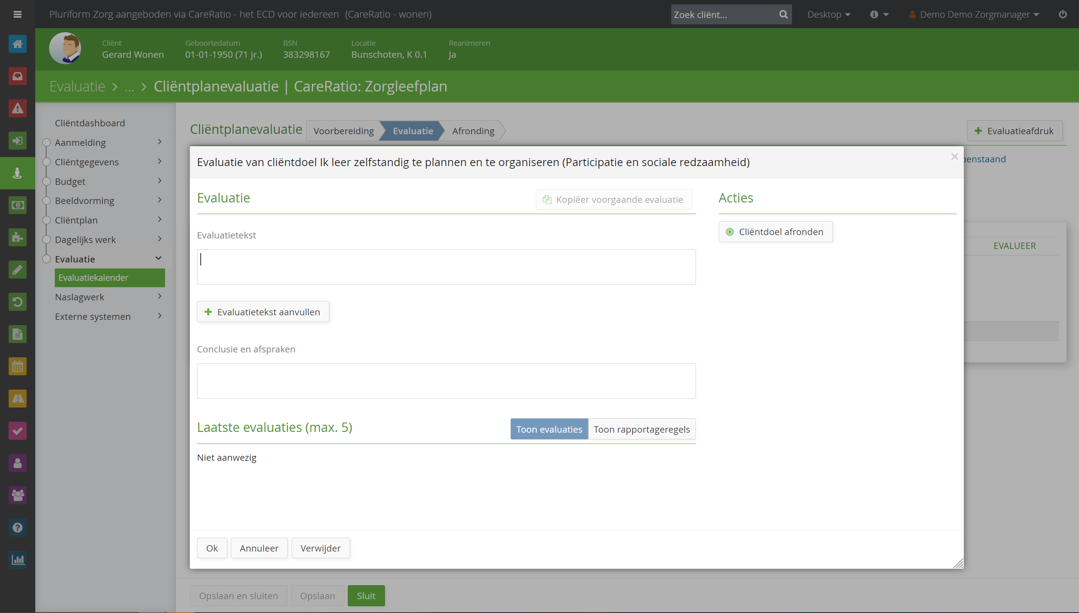Open the info icon dropdown
Viewport: 1079px width, 613px height.
879,14
